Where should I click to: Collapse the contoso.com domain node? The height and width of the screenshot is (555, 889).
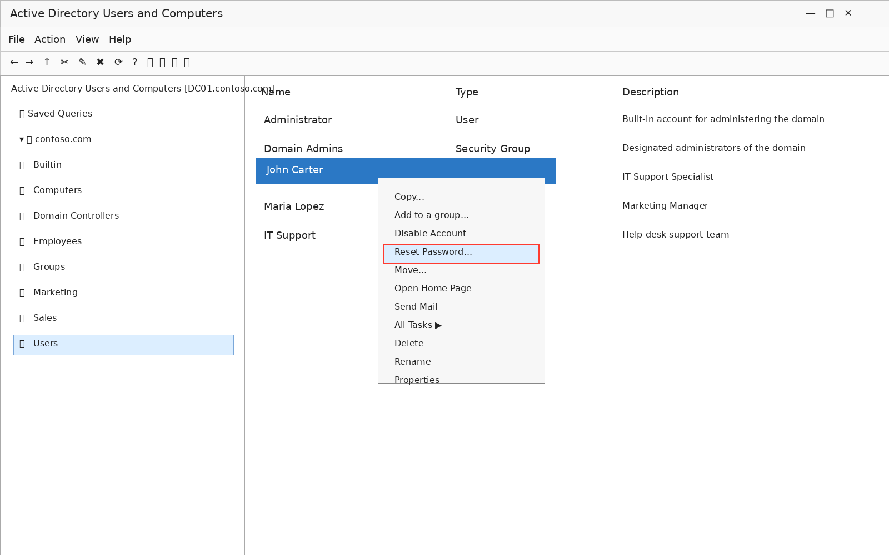[22, 139]
